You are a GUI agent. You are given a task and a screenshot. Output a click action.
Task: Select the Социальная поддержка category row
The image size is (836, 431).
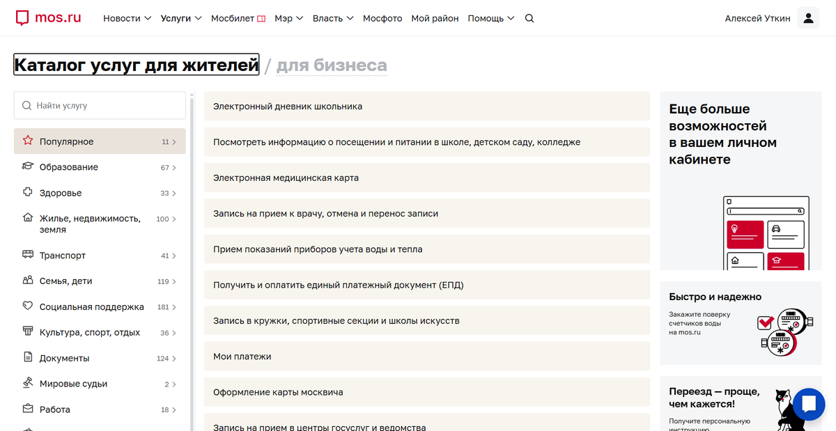click(100, 306)
